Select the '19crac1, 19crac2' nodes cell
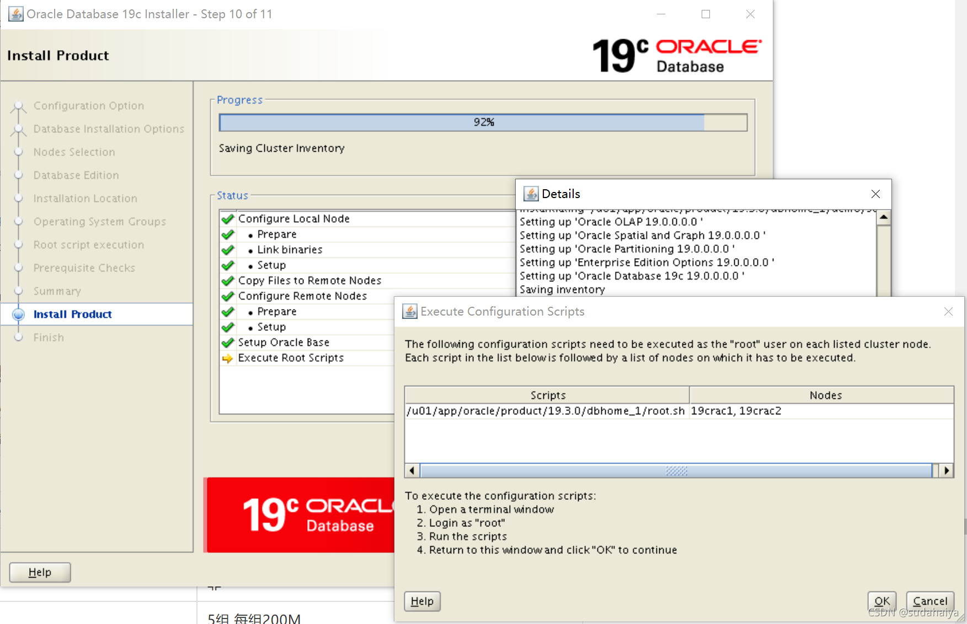The width and height of the screenshot is (967, 624). point(821,411)
